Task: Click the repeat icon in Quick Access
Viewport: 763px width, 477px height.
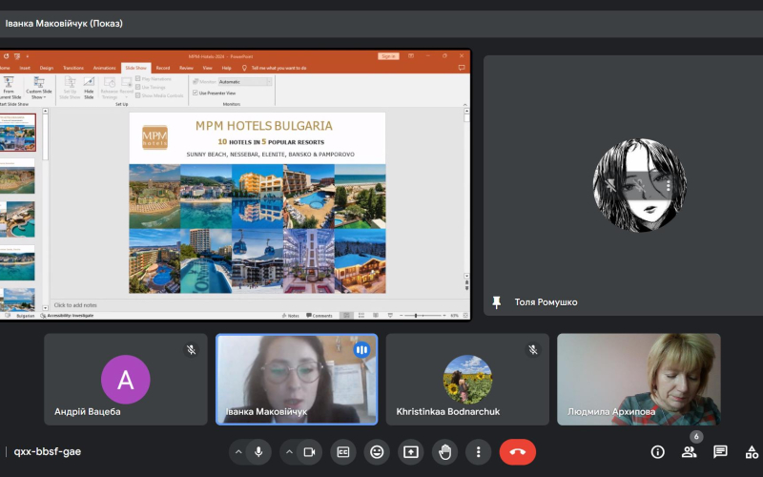Action: (x=7, y=56)
